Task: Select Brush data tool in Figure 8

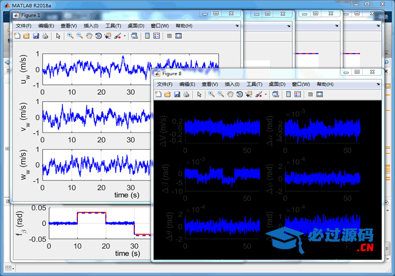Action: [x=259, y=94]
